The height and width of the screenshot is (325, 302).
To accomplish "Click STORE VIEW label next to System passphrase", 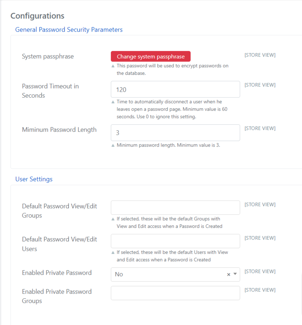I will pos(260,55).
